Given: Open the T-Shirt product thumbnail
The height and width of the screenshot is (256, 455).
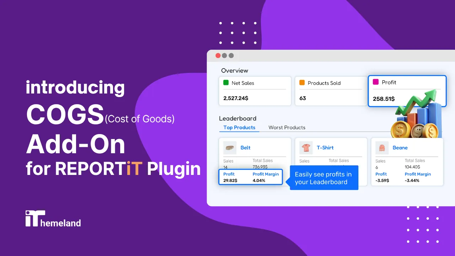Looking at the screenshot, I should click(x=306, y=148).
